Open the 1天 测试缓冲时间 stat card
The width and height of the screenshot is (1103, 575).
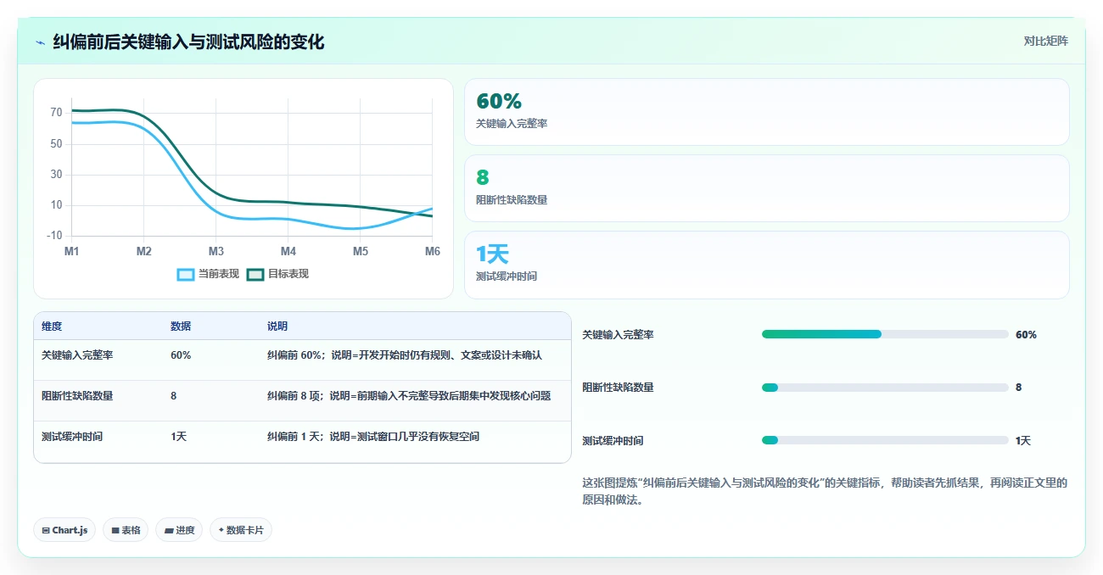[767, 265]
